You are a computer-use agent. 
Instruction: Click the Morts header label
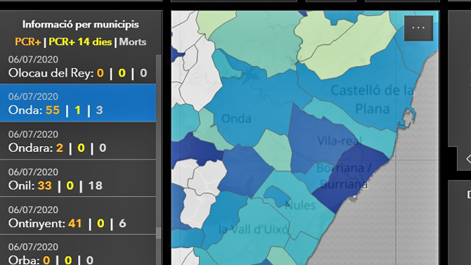pyautogui.click(x=132, y=41)
